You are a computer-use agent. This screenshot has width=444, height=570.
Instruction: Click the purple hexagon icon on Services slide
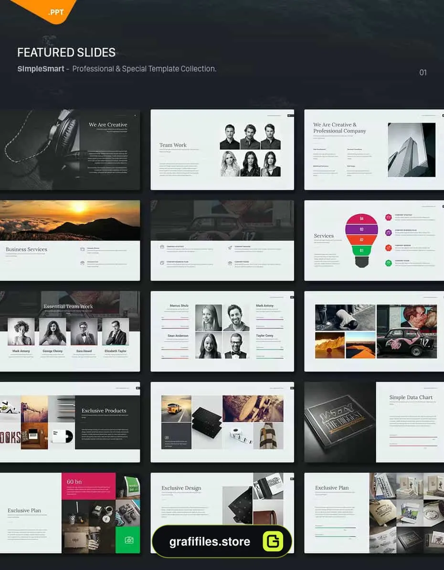click(389, 233)
